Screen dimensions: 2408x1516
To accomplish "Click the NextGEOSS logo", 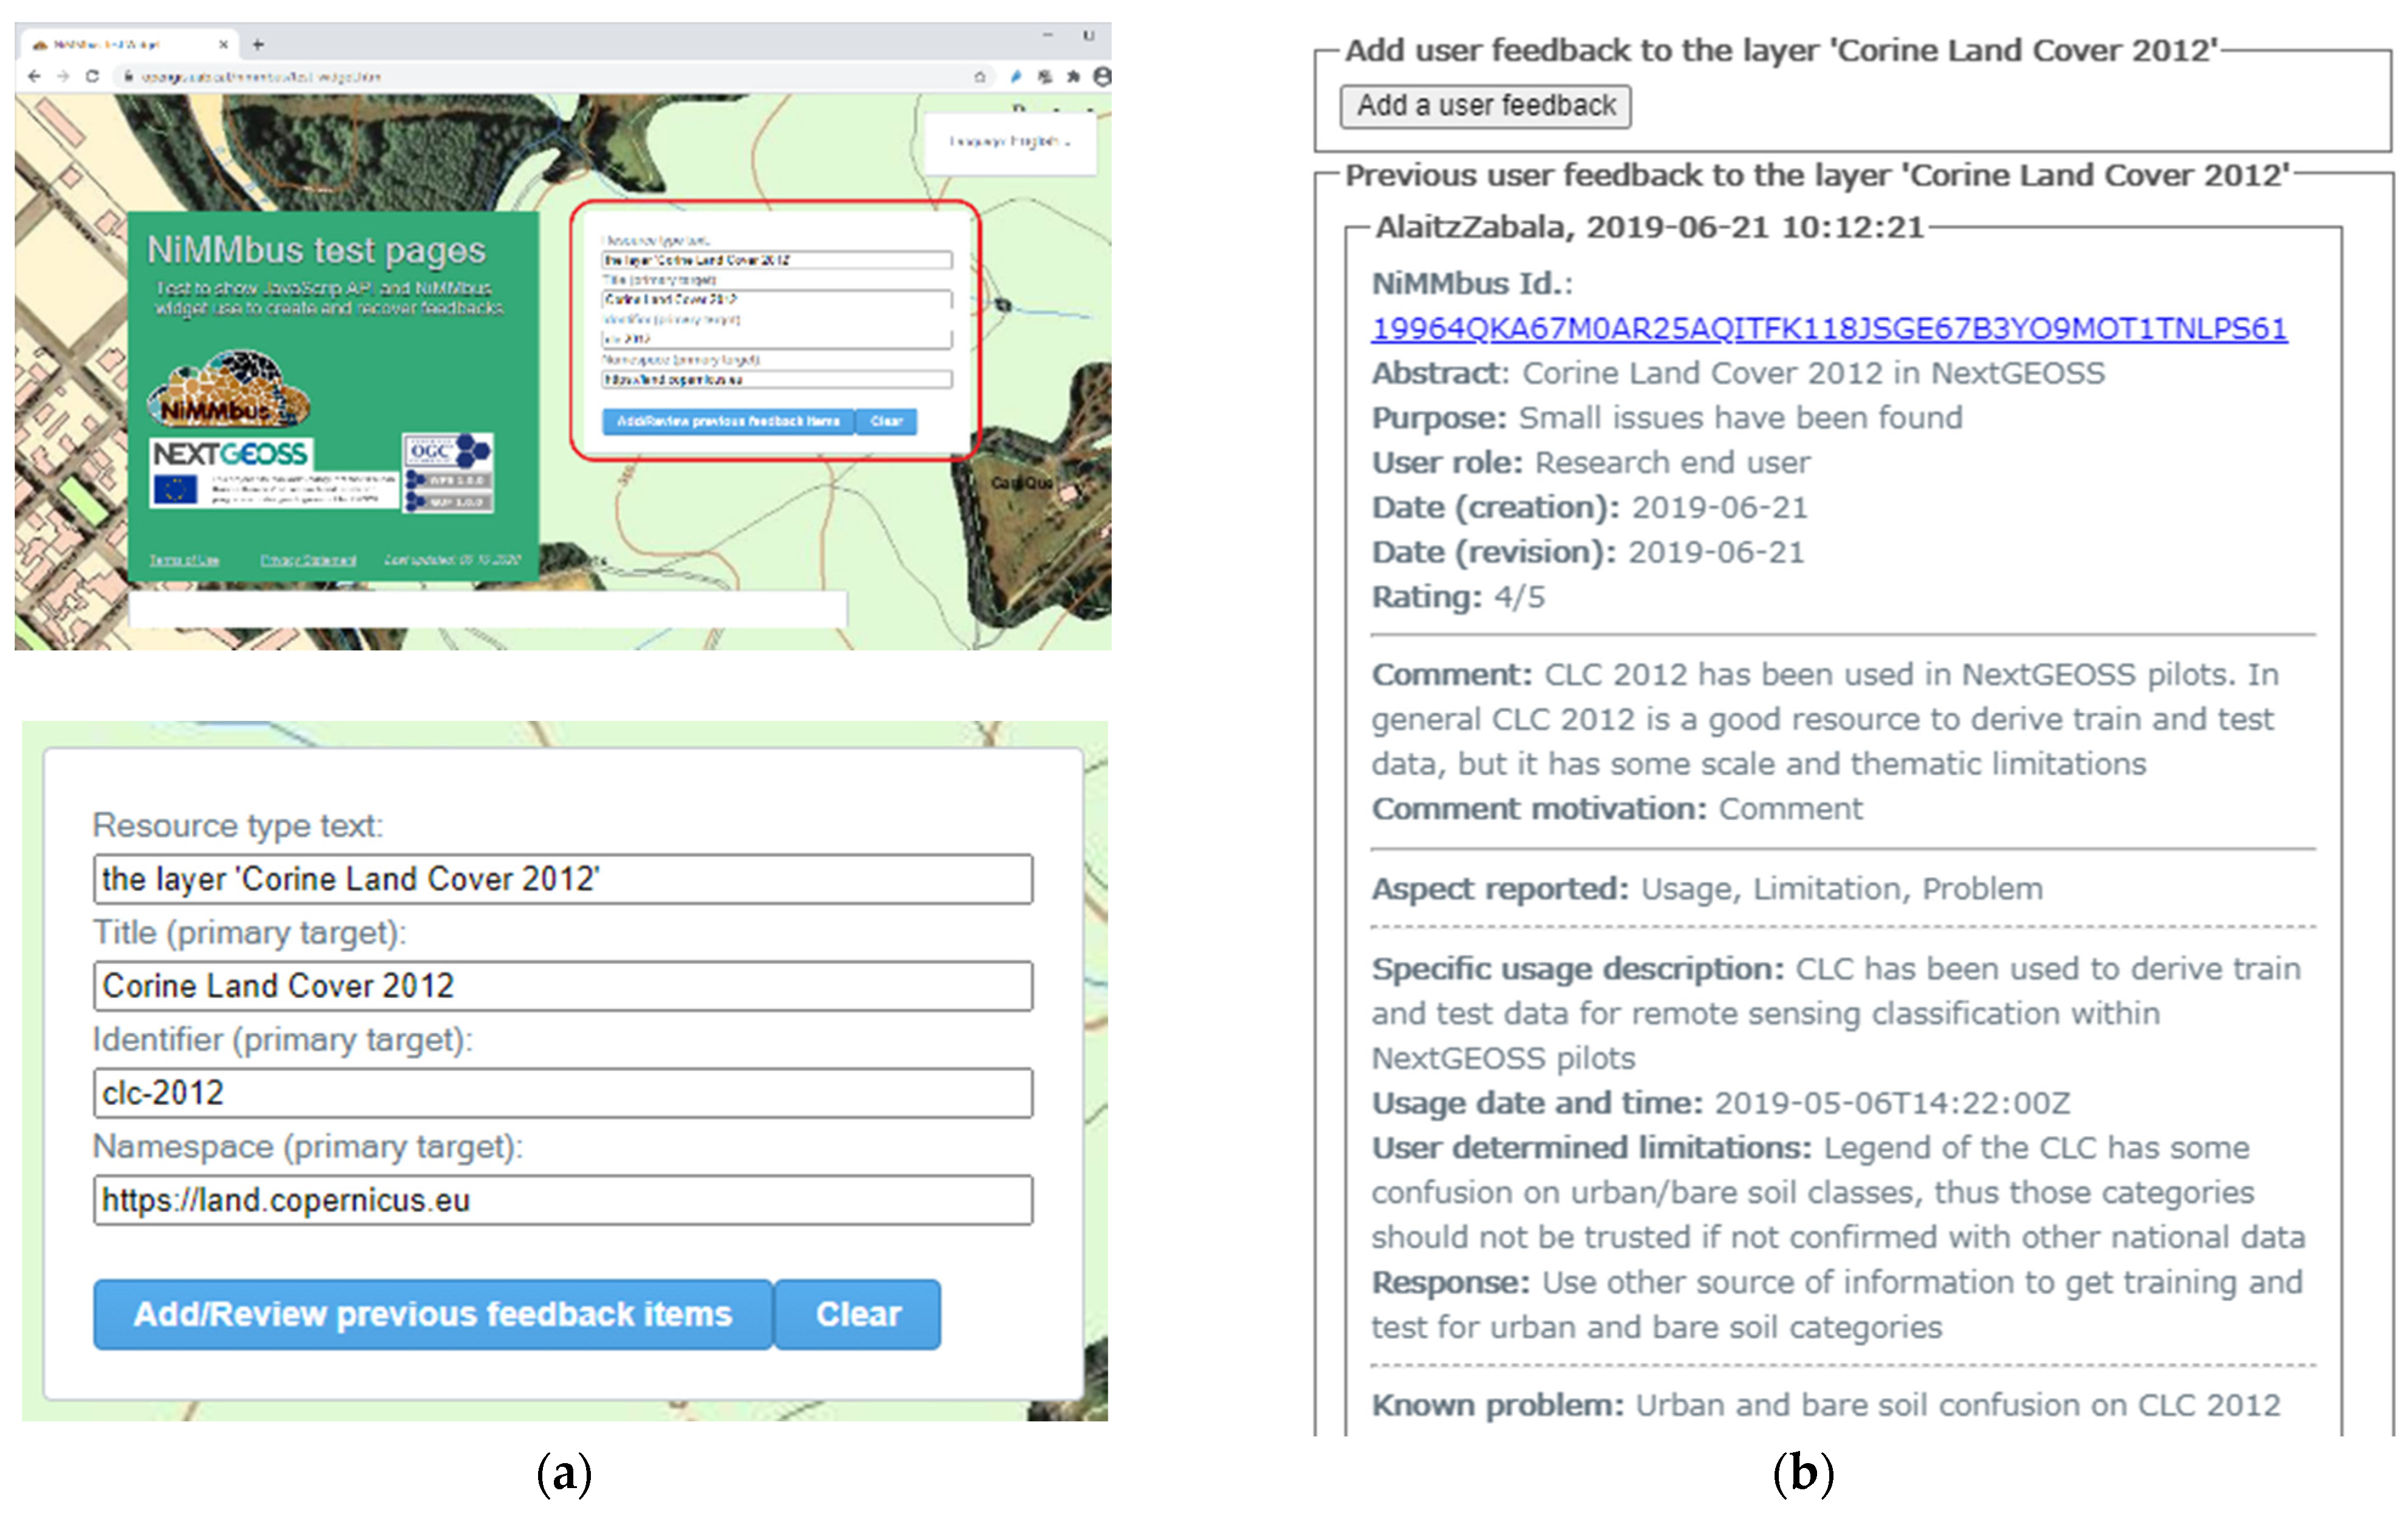I will (x=230, y=454).
